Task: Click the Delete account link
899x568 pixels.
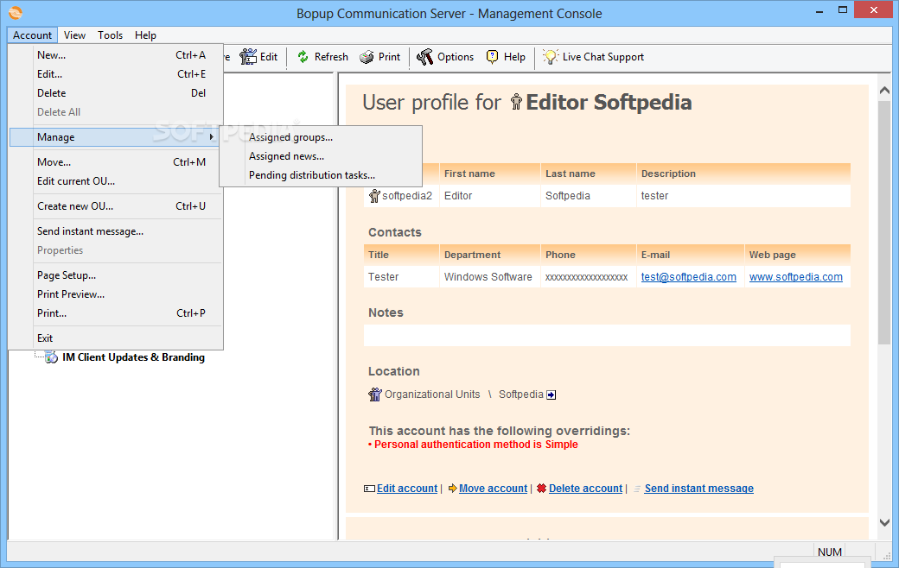Action: pyautogui.click(x=585, y=489)
